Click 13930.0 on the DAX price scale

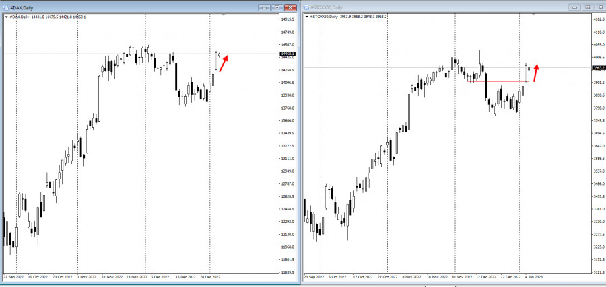coord(289,95)
